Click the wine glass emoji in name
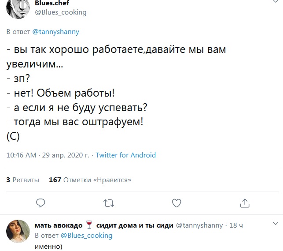The image size is (283, 251). pos(89,225)
